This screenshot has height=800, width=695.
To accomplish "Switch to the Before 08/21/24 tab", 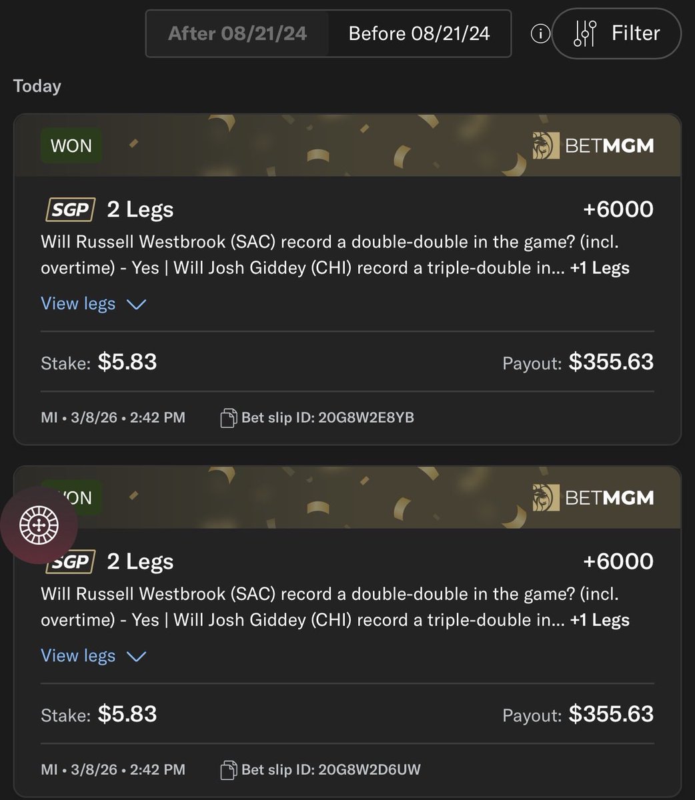I will [420, 33].
